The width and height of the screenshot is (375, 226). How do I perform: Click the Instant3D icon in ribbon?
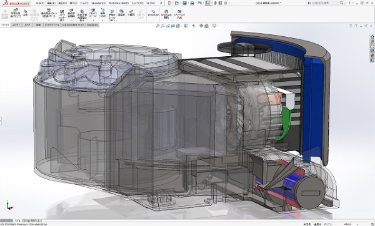[x=153, y=13]
